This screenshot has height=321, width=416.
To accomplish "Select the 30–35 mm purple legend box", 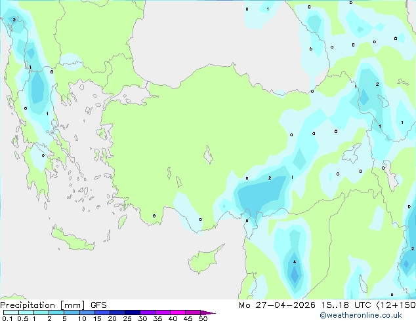I will click(x=147, y=312).
